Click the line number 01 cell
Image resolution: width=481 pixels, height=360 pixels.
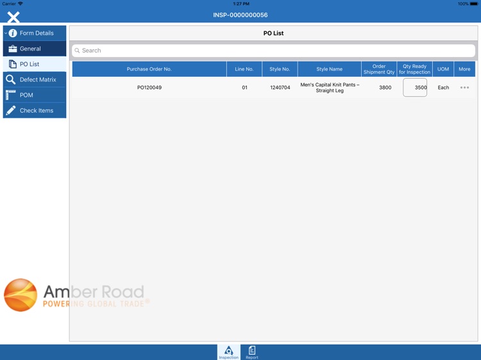coord(244,88)
